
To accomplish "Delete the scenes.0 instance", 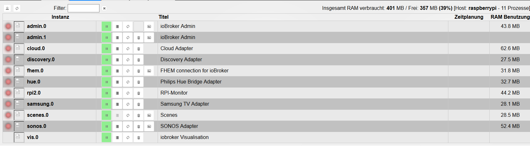I will coord(139,115).
